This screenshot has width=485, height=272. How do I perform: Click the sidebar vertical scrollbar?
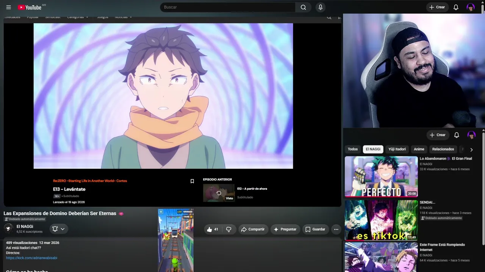483,189
